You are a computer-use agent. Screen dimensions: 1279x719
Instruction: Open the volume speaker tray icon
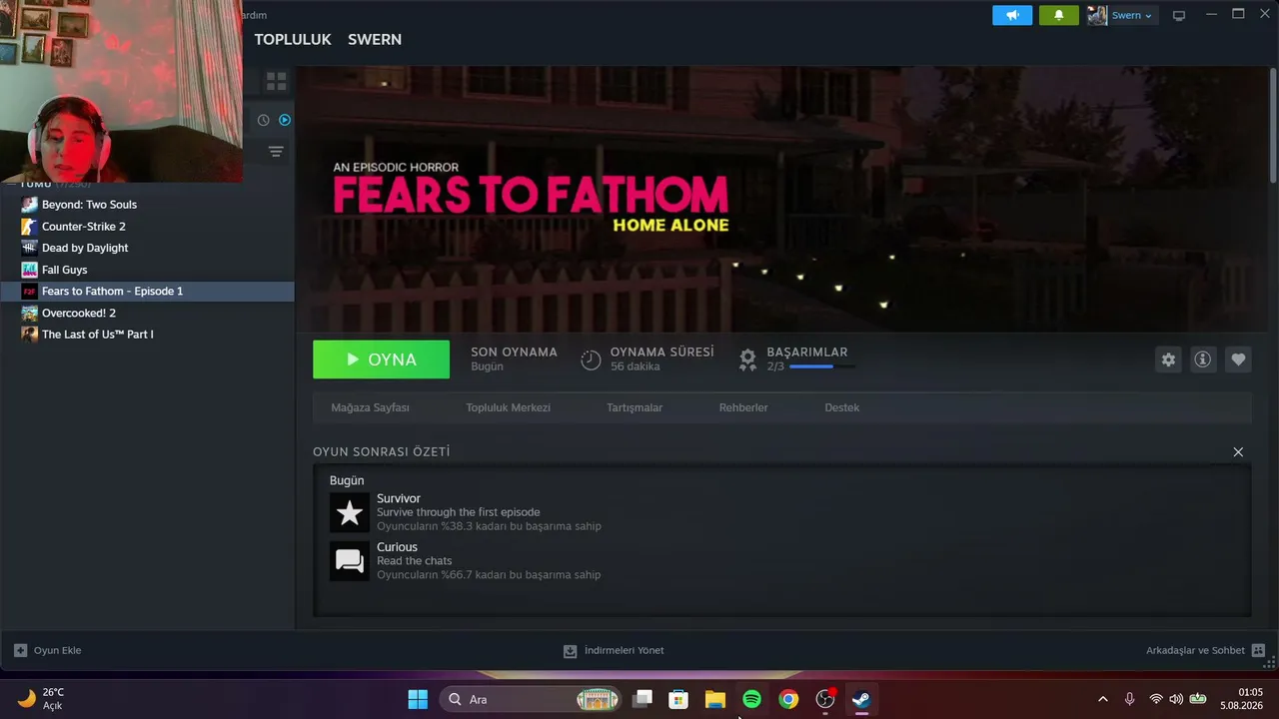[x=1176, y=699]
